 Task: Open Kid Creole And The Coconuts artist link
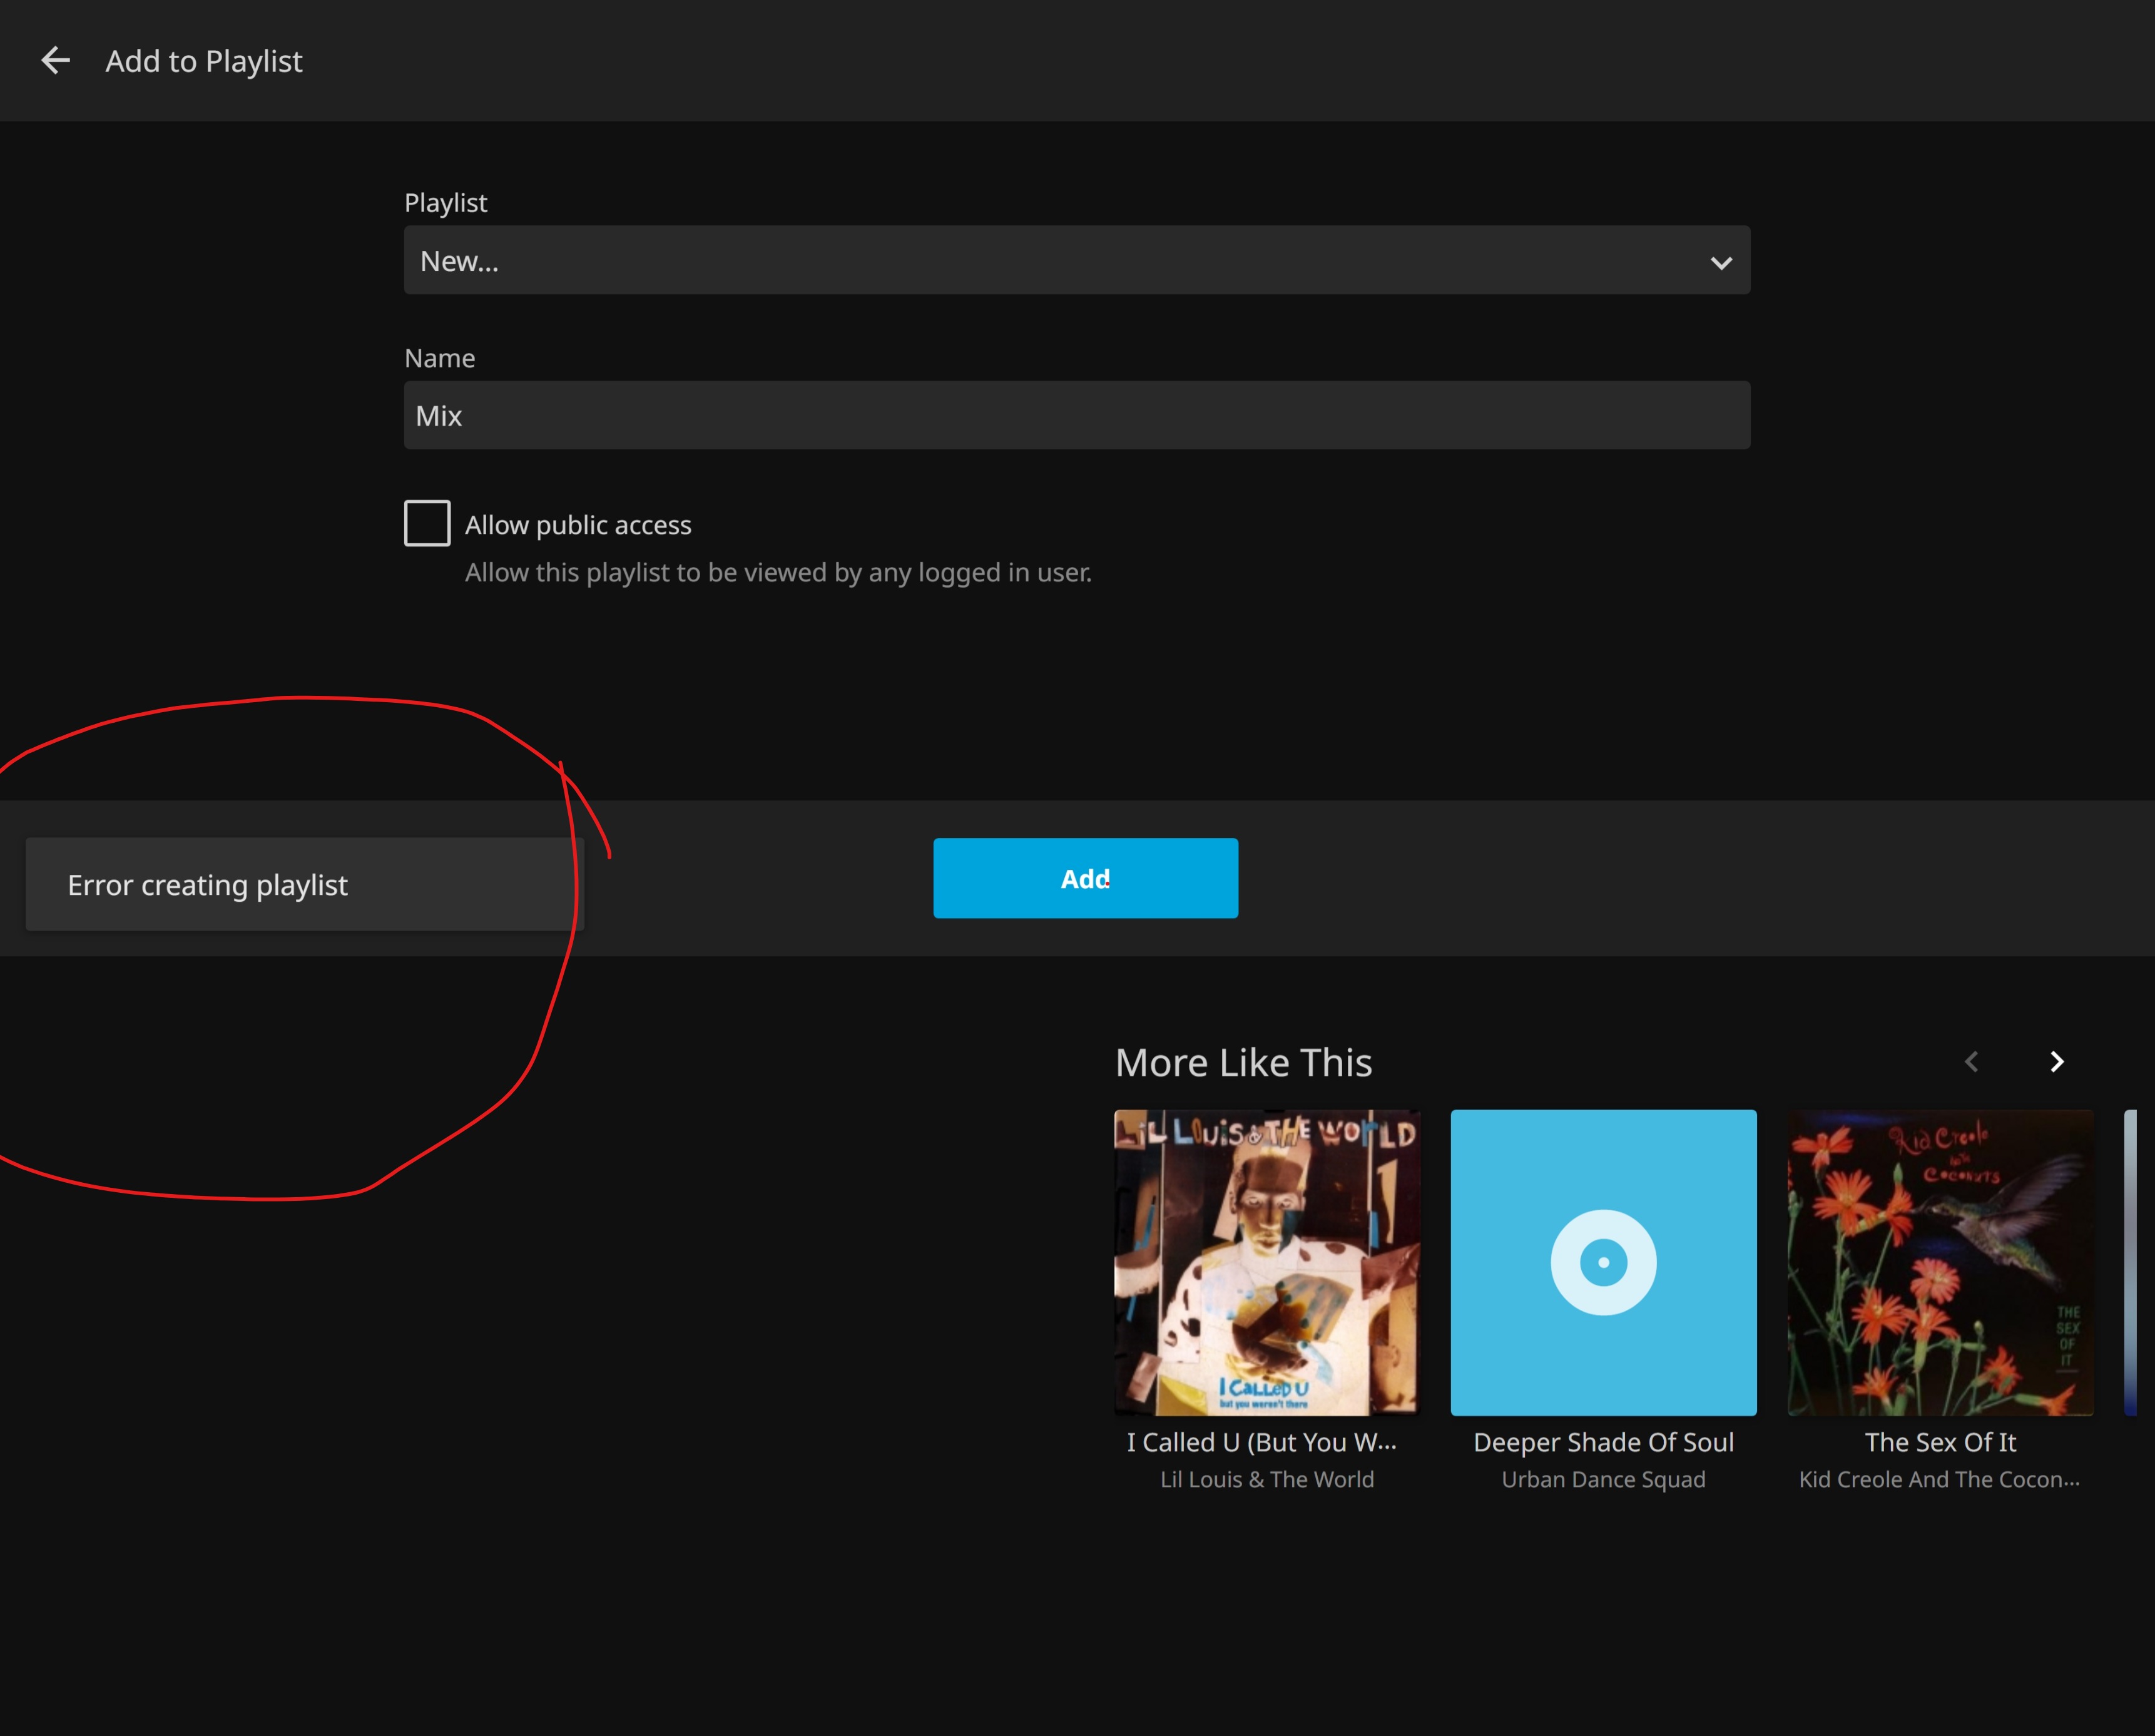(1938, 1479)
